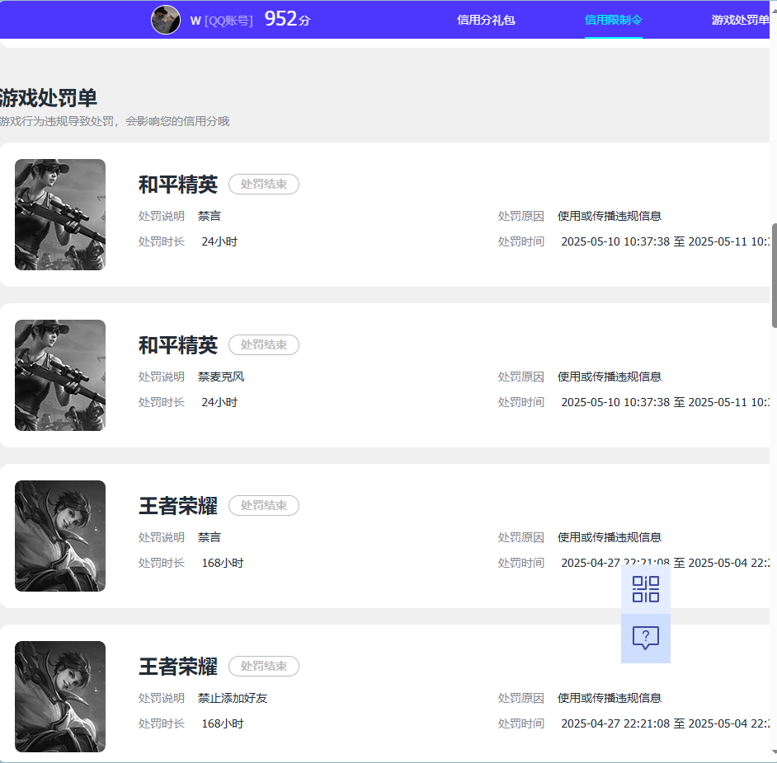777x763 pixels.
Task: Click 处罚结束 badge on 王者荣耀 禁止添加好友 record
Action: click(264, 667)
